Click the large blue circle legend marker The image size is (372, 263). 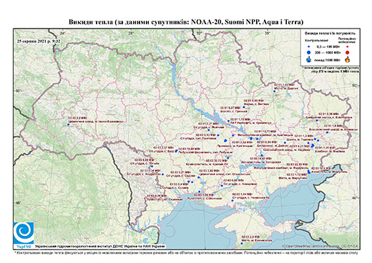[308, 52]
